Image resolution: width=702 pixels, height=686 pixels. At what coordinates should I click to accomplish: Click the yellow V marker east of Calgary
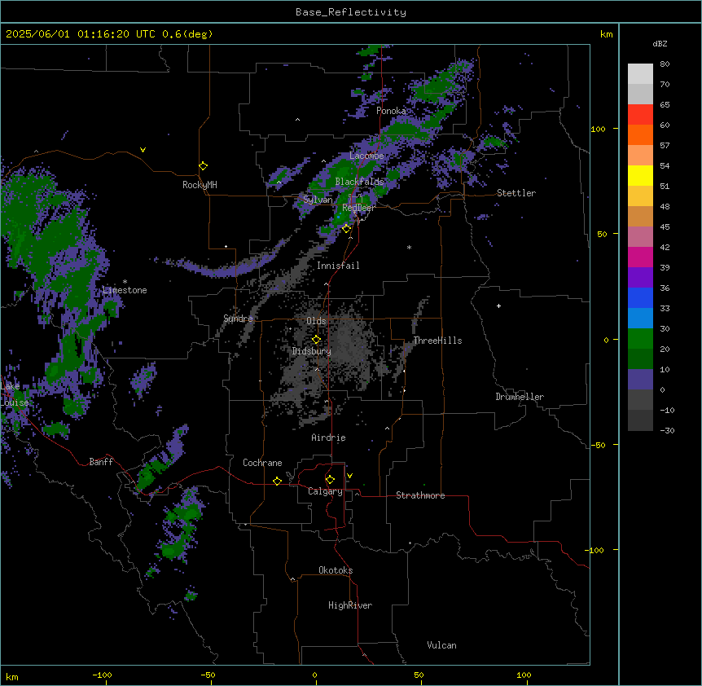click(349, 476)
